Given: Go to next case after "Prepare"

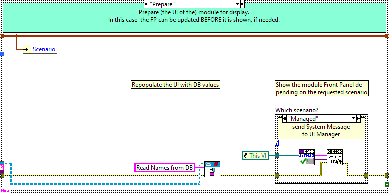Looking at the screenshot, I should pyautogui.click(x=242, y=4).
